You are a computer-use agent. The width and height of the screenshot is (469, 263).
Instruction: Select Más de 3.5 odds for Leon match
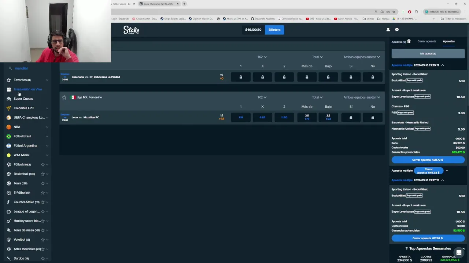[307, 117]
